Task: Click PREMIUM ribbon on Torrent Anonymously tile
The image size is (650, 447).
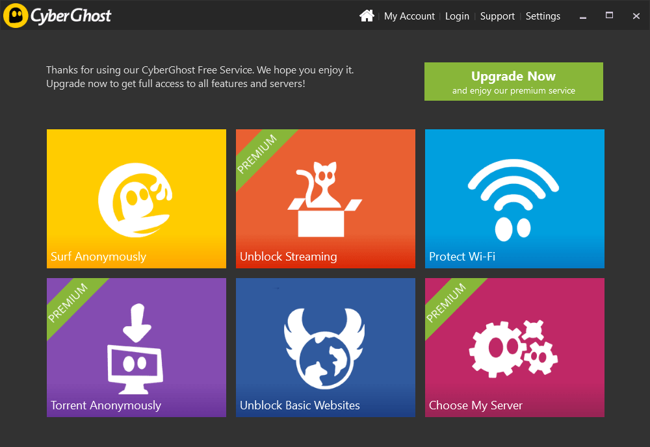Action: point(70,301)
